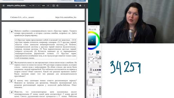
Task: Choose the flat fourth brush edge shape
Action: [100, 70]
